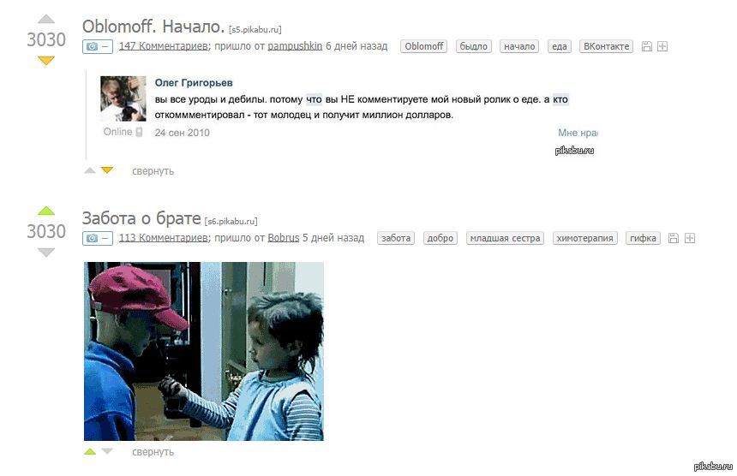Save Забота о брате post via floppy icon
This screenshot has height=476, width=737.
674,238
